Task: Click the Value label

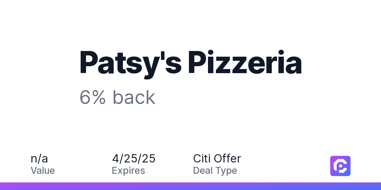Action: pyautogui.click(x=43, y=171)
